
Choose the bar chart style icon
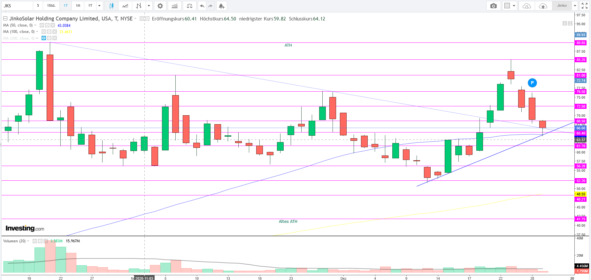139,6
